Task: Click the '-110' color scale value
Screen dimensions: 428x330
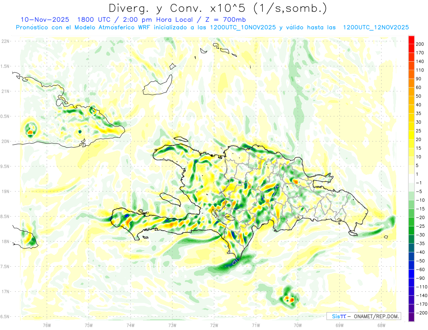Action: [422, 287]
